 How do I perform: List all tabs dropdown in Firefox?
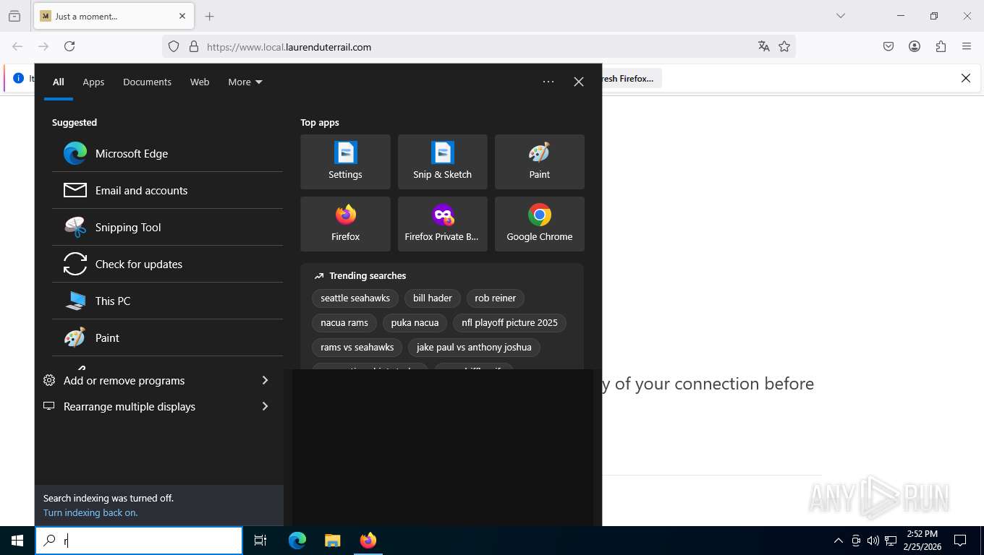[840, 16]
